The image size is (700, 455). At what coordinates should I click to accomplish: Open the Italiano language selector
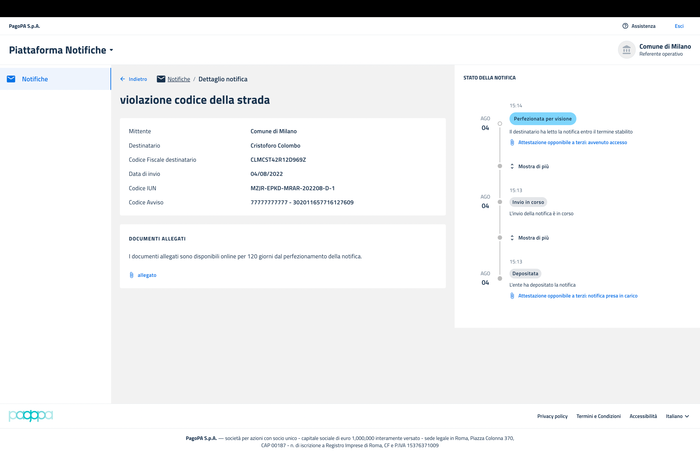click(677, 416)
